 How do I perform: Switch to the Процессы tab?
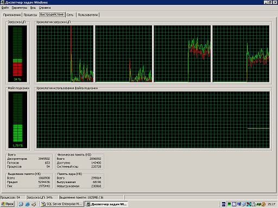pyautogui.click(x=30, y=15)
